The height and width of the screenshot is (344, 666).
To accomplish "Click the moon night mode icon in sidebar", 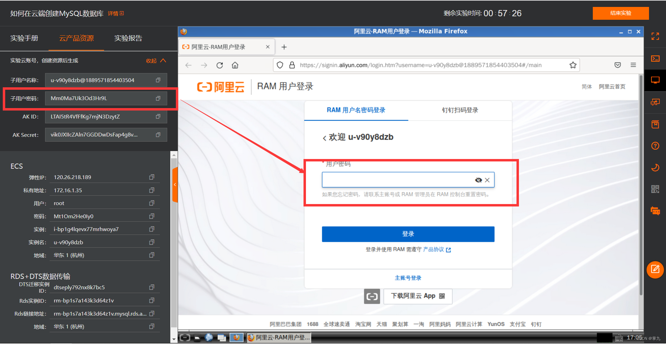I will tap(655, 168).
